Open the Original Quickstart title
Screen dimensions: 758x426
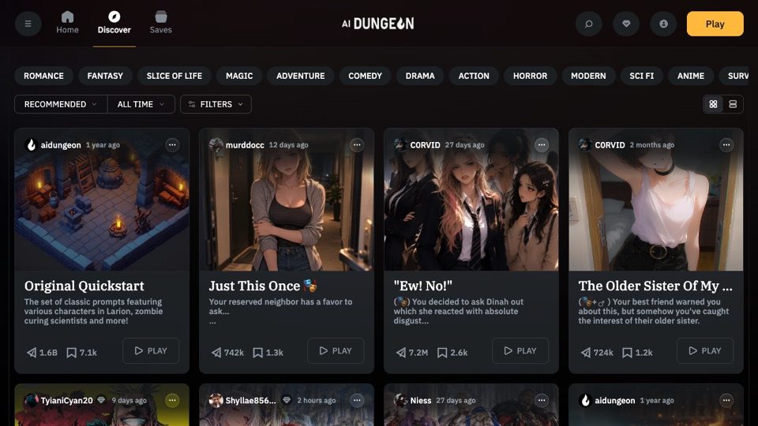(x=84, y=286)
